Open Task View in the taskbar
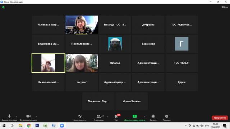Image resolution: width=230 pixels, height=129 pixels. 12,126
